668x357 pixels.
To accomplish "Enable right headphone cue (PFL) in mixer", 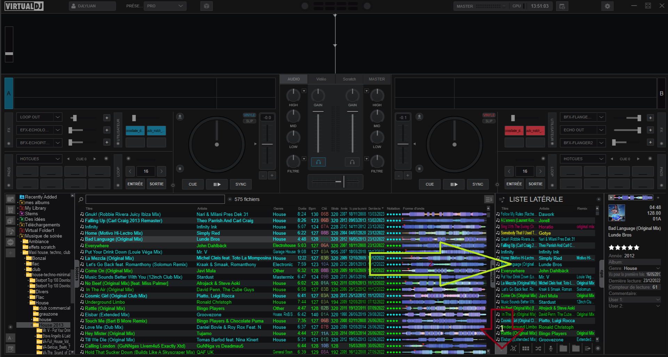I will click(352, 162).
